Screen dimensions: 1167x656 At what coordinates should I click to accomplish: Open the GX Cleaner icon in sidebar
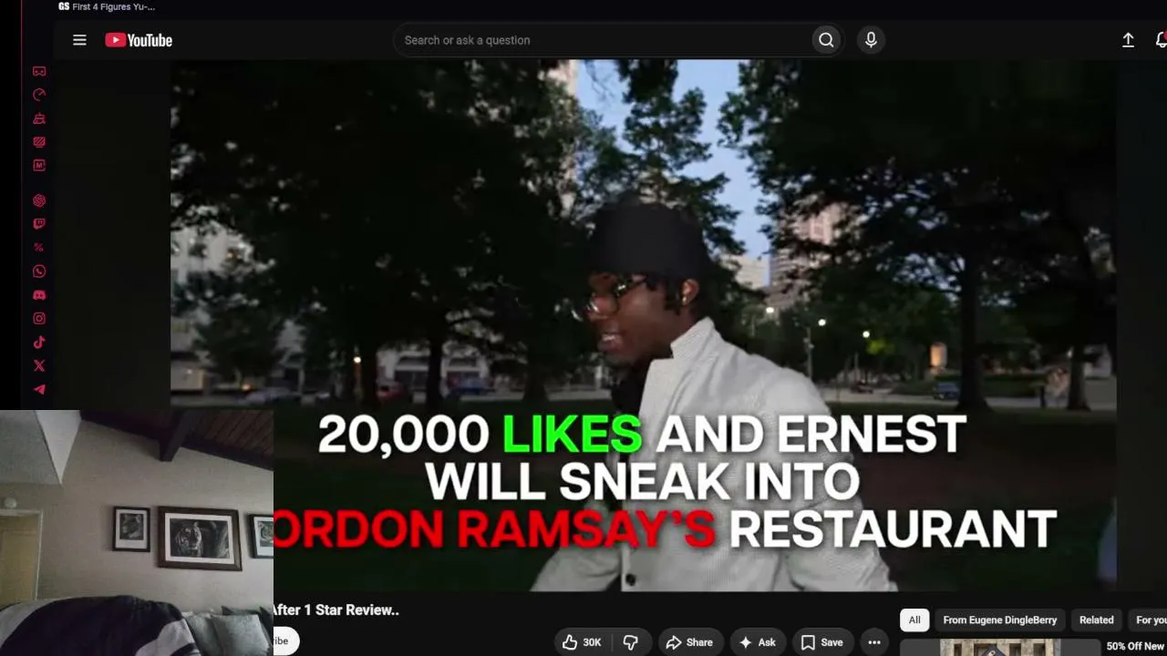pyautogui.click(x=39, y=118)
